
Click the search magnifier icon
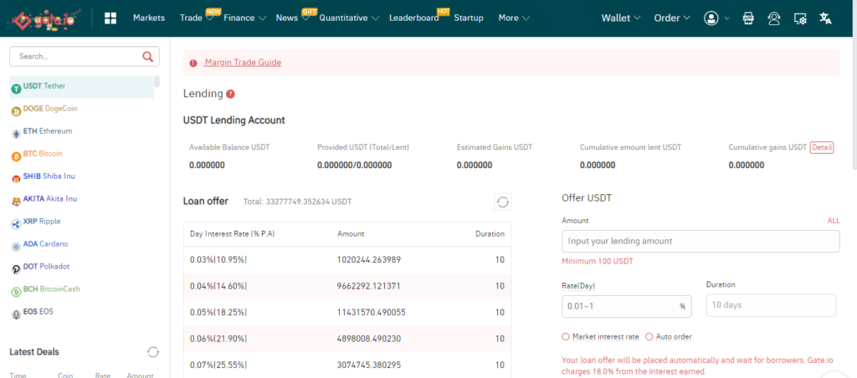[147, 56]
